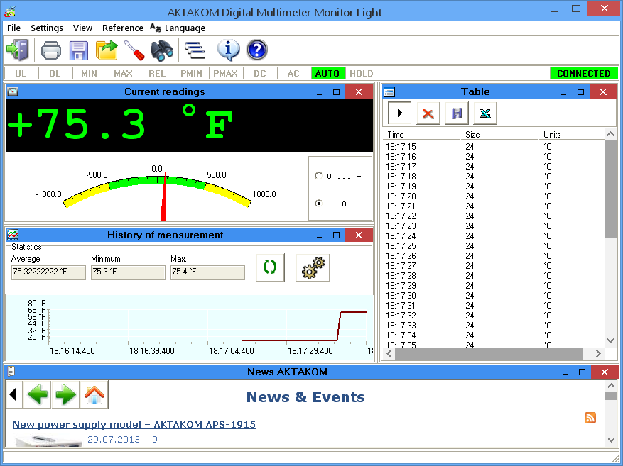Click the UL status indicator
Screen dimensions: 623x466
[x=21, y=74]
